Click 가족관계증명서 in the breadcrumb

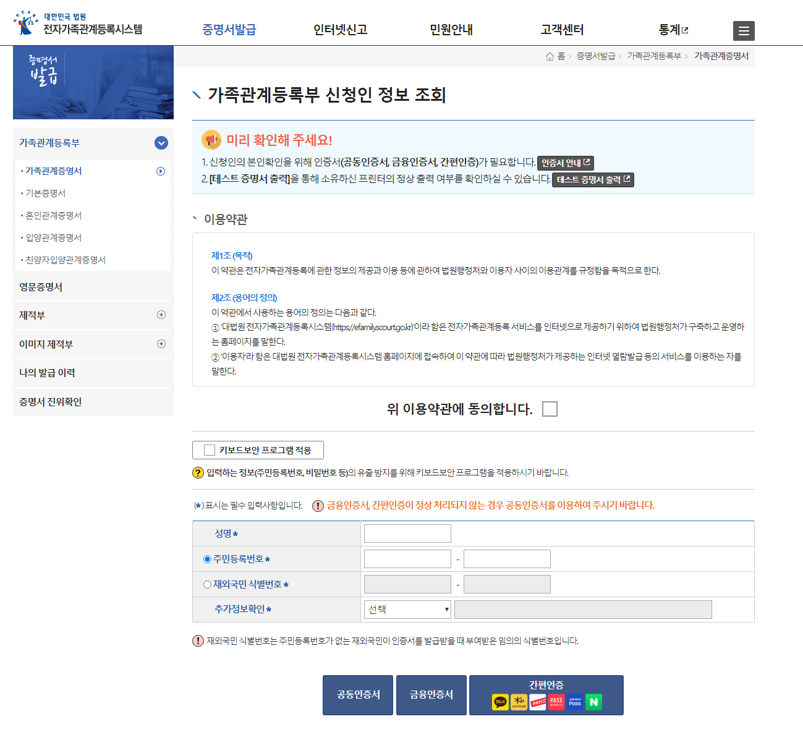721,56
